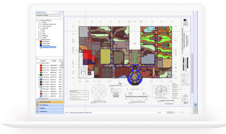Click the CPT-1B product color swatch
The height and width of the screenshot is (134, 226).
pyautogui.click(x=41, y=77)
